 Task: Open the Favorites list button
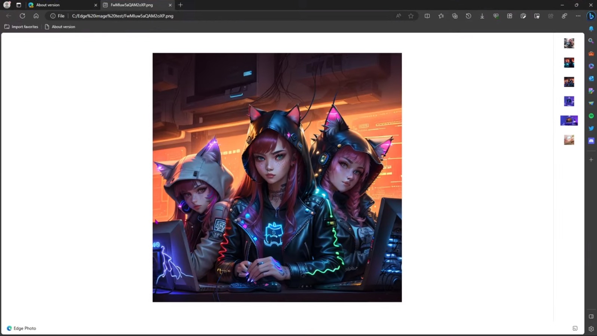(441, 16)
